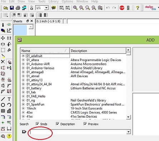Select the Show eye tool
This screenshot has width=159, height=141.
point(9,25)
